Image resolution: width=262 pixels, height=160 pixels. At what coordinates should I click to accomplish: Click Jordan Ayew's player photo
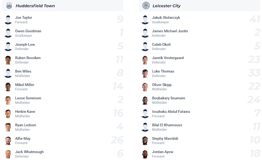tap(145, 154)
